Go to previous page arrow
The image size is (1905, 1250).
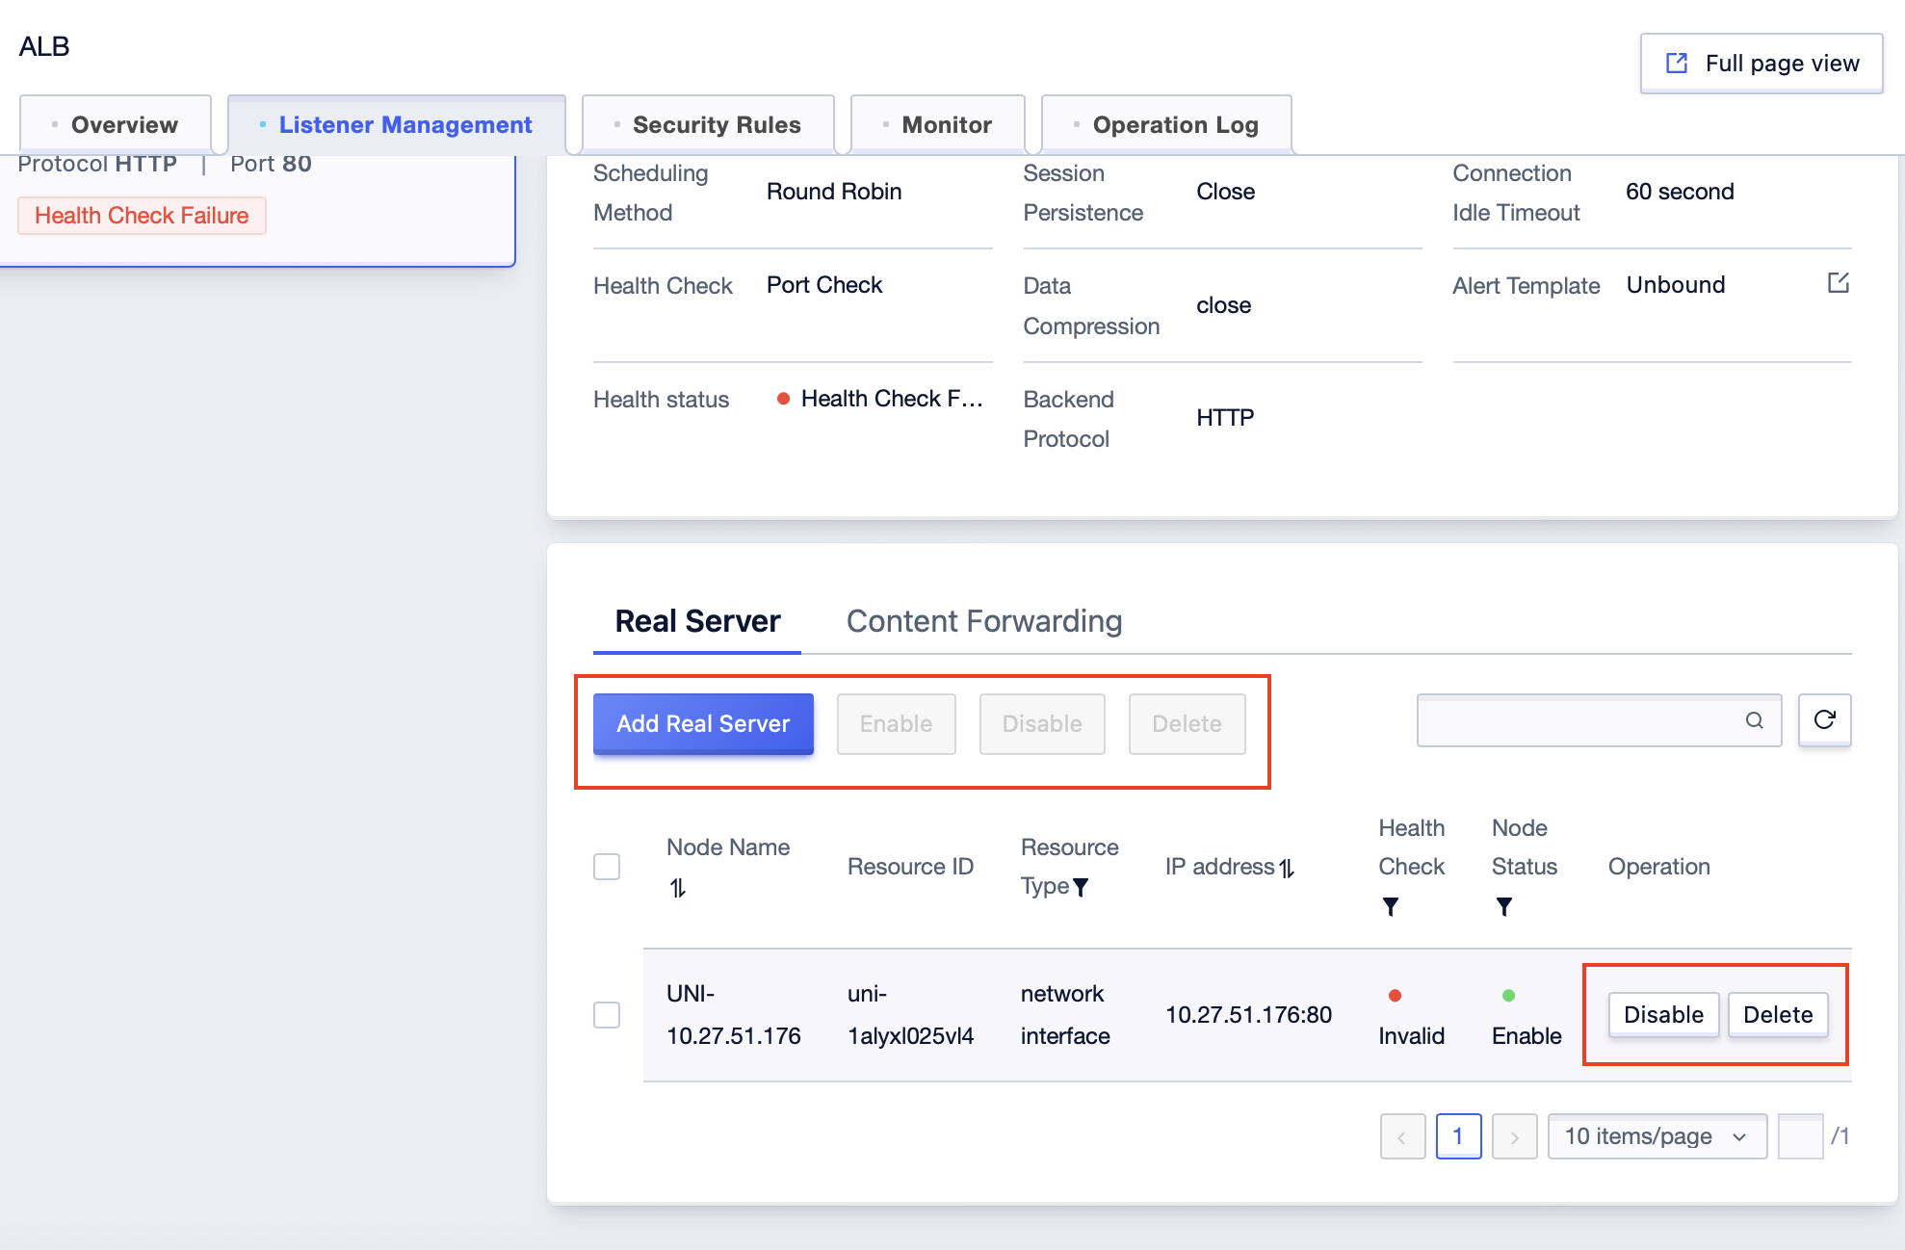[1402, 1136]
